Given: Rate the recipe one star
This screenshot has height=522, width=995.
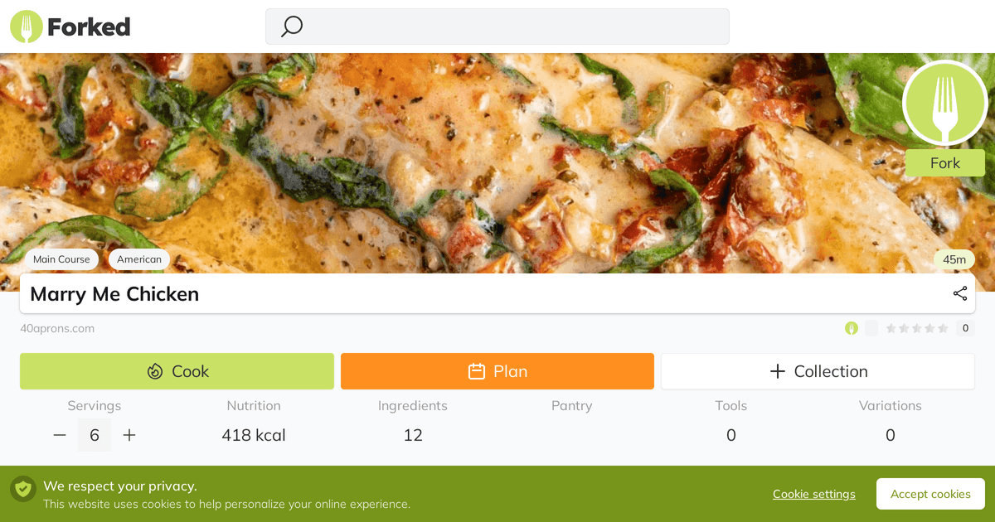Looking at the screenshot, I should pyautogui.click(x=891, y=328).
